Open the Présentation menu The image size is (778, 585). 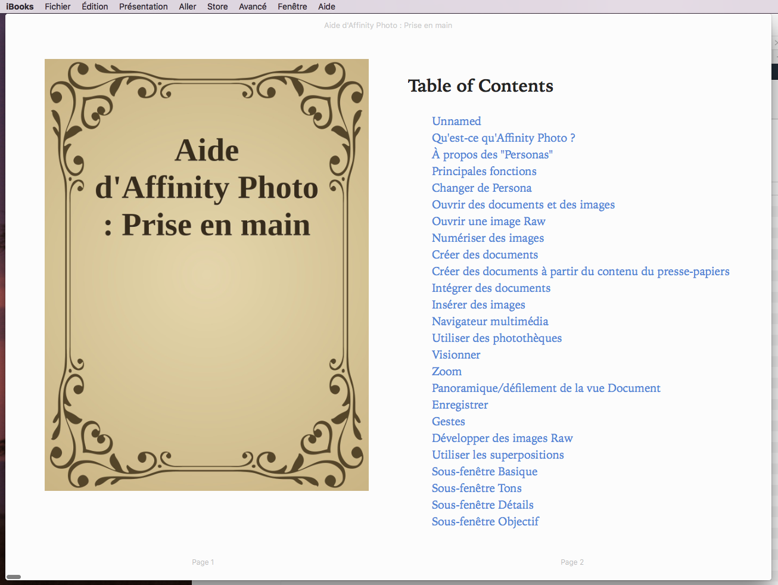(x=144, y=7)
